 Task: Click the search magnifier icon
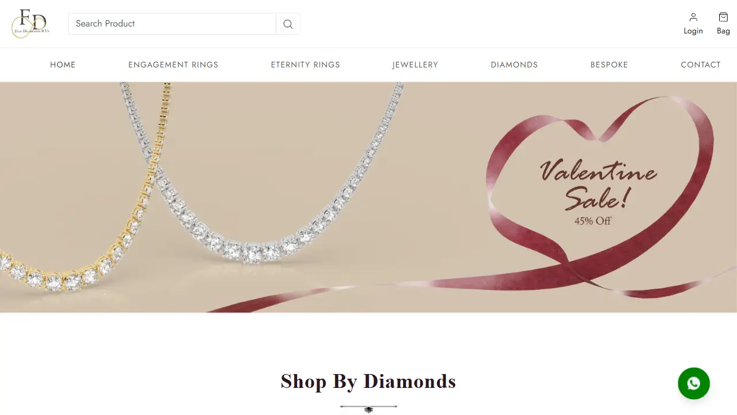point(288,24)
